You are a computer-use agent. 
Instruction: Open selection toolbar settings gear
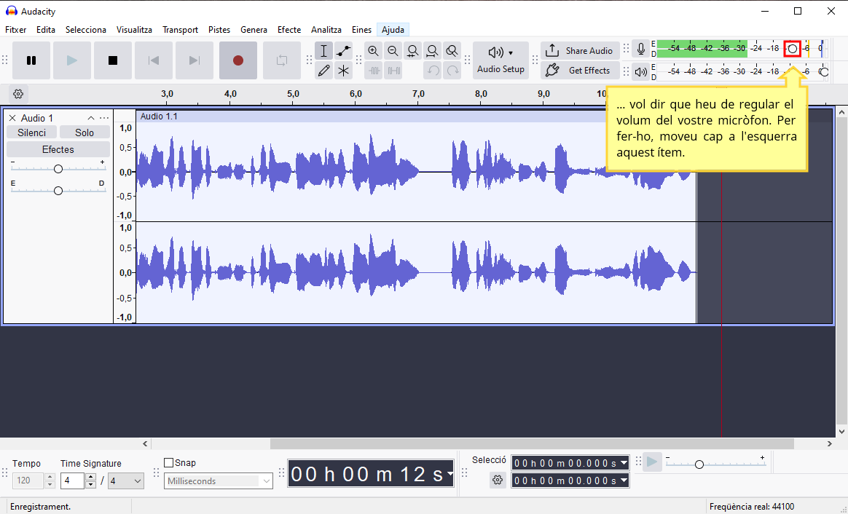click(498, 480)
